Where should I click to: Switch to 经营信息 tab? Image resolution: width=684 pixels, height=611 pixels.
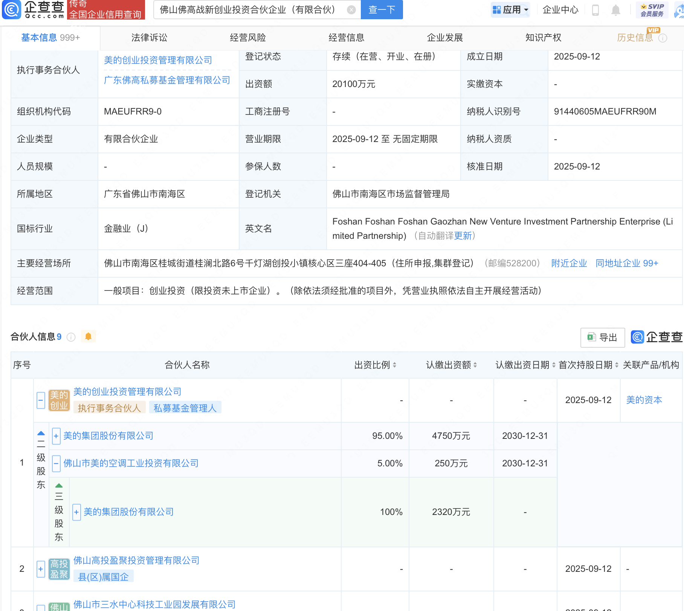347,38
